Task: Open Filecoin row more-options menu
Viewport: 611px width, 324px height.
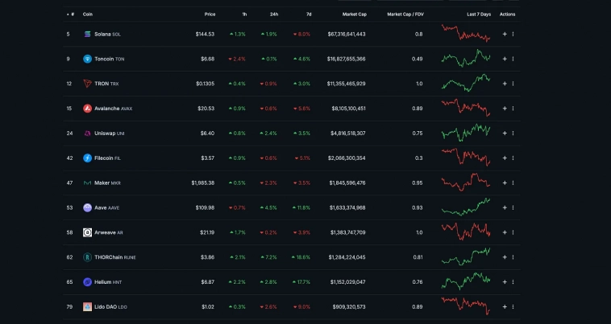Action: (513, 158)
